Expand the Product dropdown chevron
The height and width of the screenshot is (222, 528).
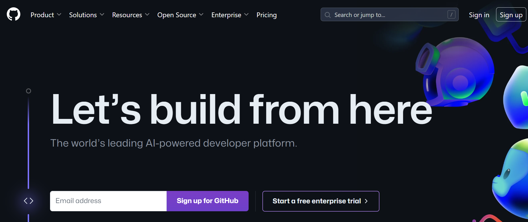coord(59,14)
